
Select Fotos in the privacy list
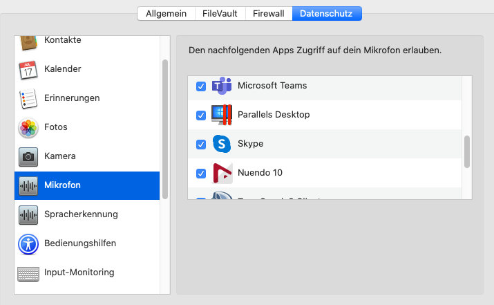(x=87, y=127)
